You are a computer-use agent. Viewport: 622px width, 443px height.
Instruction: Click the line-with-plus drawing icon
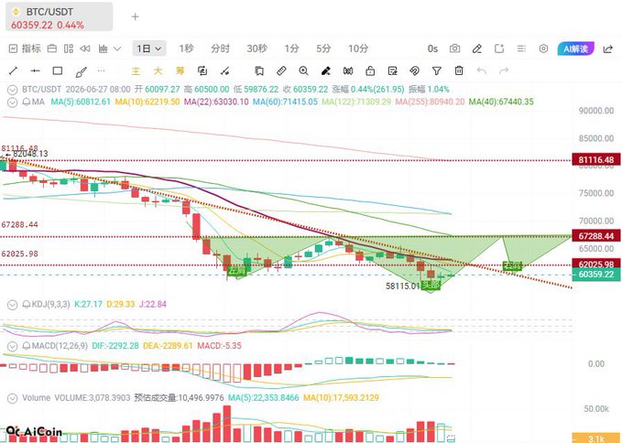[x=225, y=71]
